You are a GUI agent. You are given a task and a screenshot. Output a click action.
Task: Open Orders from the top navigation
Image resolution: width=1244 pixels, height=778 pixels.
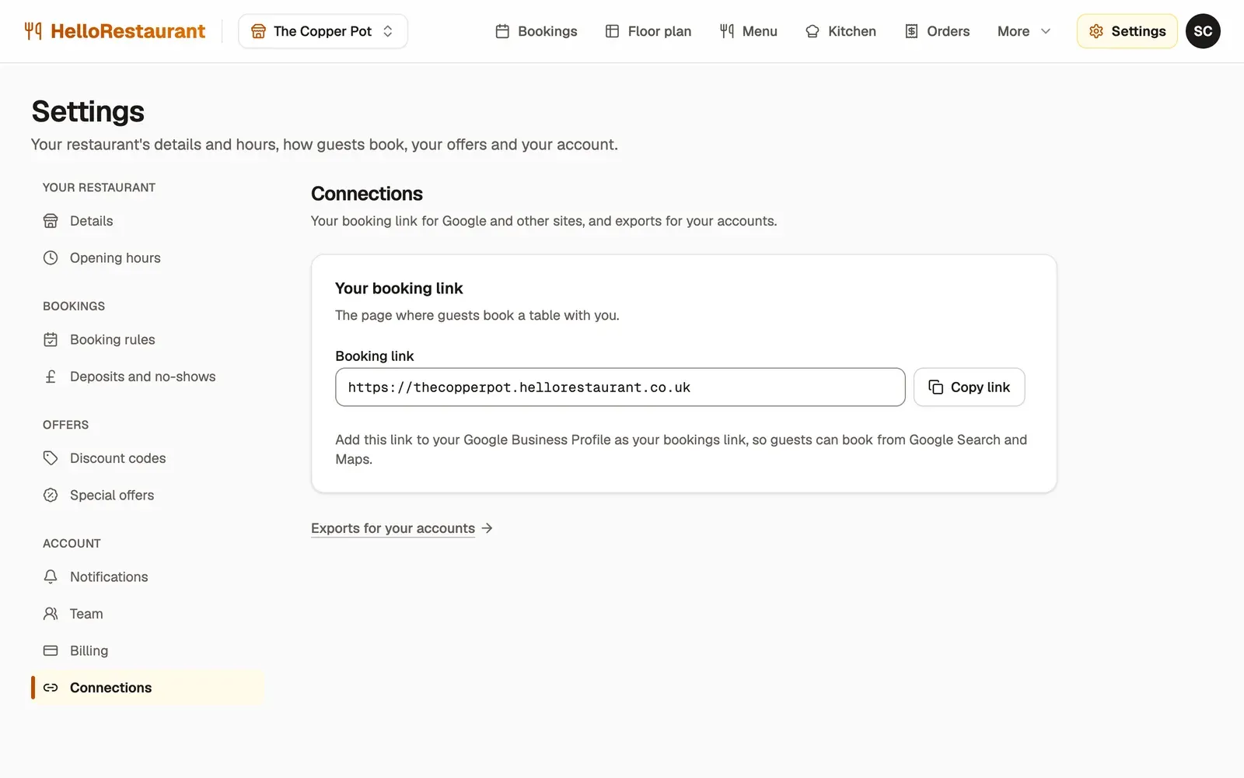click(x=938, y=31)
